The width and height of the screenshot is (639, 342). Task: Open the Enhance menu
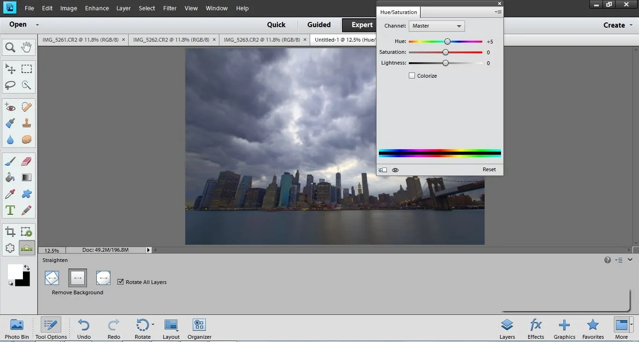(x=97, y=8)
